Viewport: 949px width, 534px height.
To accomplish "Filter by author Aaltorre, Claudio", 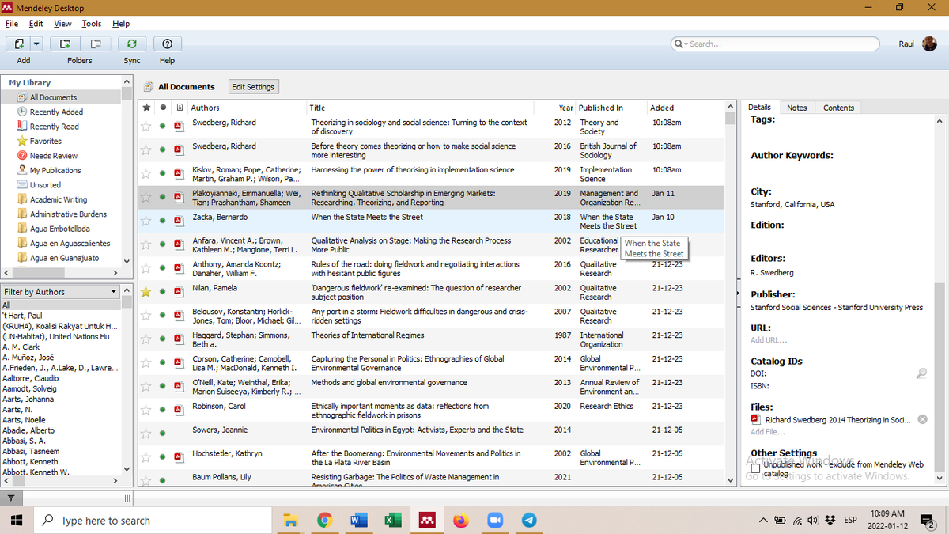I will (30, 378).
